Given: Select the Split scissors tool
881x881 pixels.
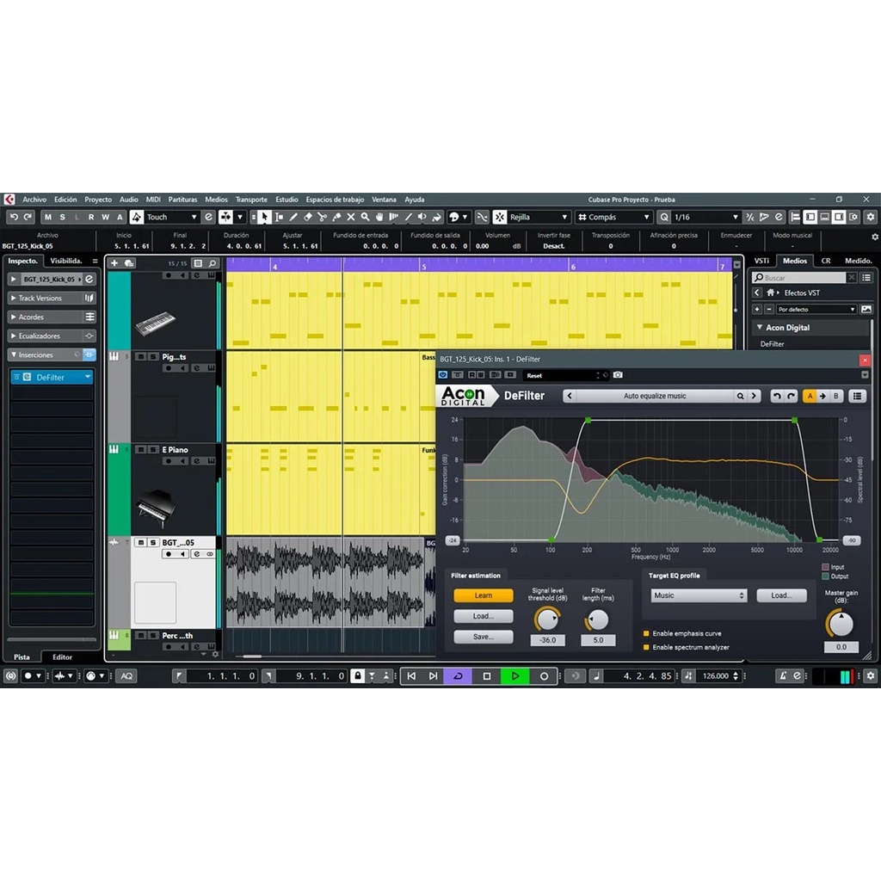Looking at the screenshot, I should click(x=322, y=217).
